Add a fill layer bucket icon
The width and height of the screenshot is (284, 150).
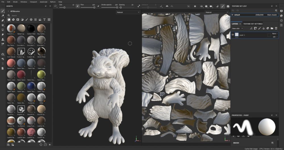click(264, 28)
